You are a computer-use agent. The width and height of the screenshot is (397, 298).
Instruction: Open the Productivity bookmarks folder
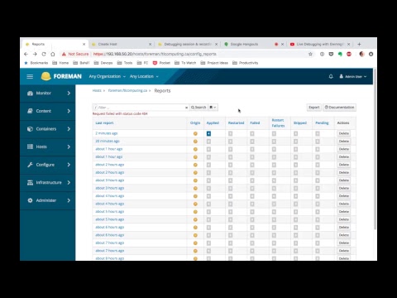[246, 63]
